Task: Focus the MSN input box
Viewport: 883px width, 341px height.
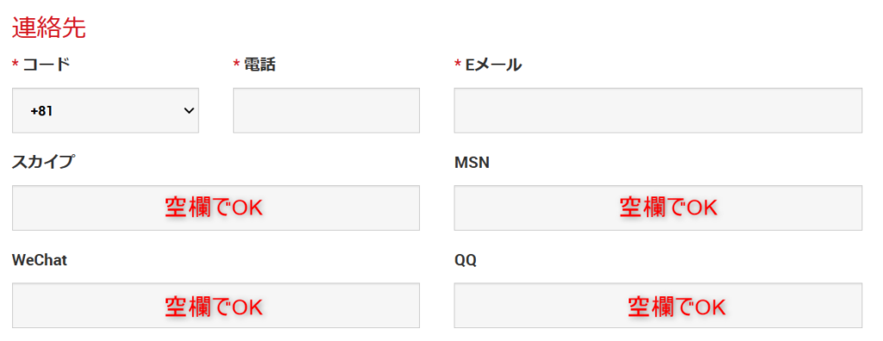Action: pos(658,208)
